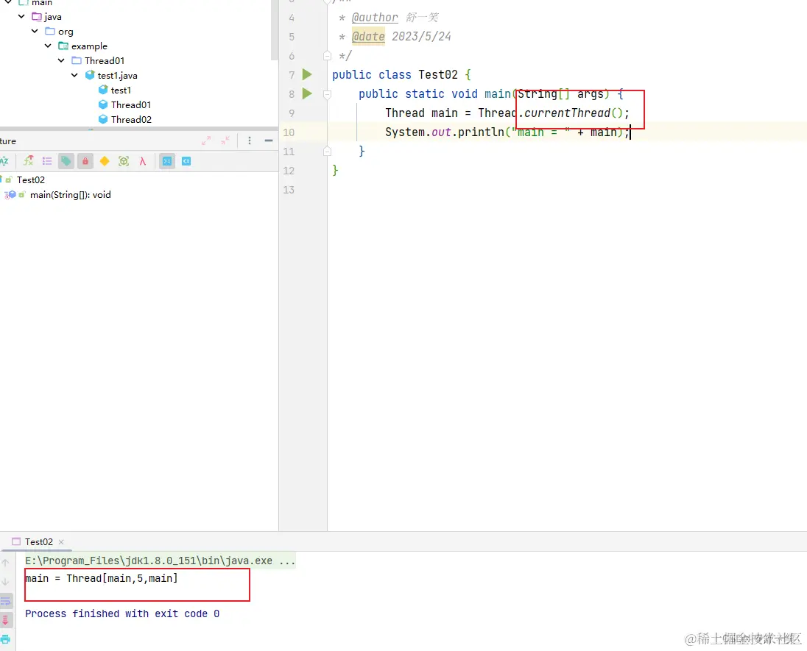Hide the Structure panel with minimize dash
This screenshot has width=807, height=651.
pos(269,140)
